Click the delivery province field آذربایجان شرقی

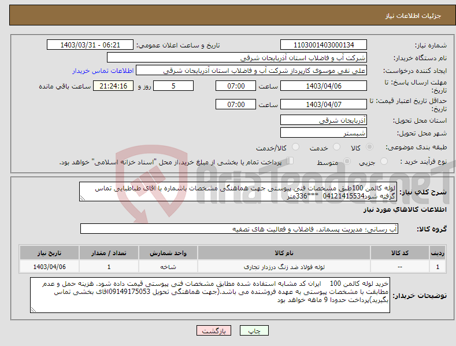point(324,120)
